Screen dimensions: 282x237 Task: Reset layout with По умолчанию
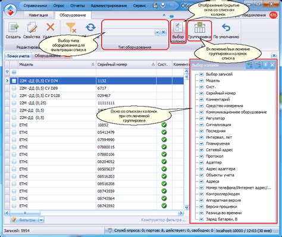(226, 31)
